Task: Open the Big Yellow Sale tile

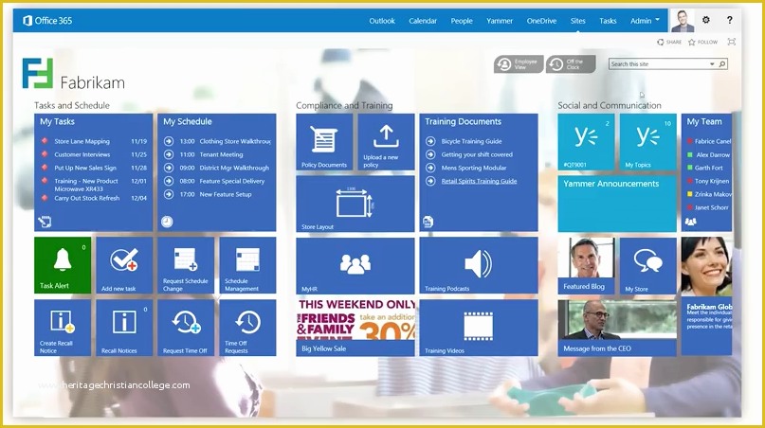Action: point(355,328)
